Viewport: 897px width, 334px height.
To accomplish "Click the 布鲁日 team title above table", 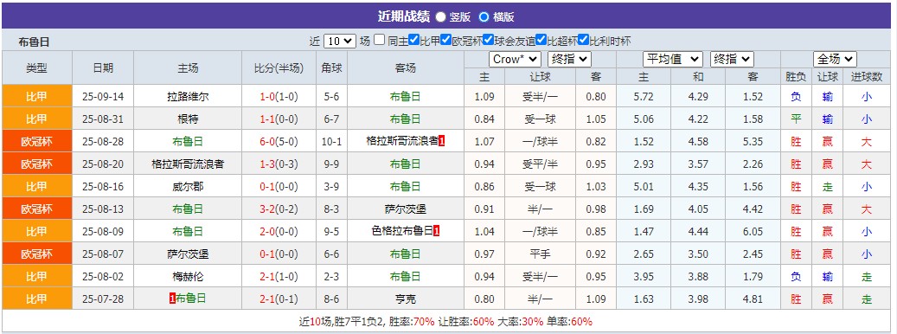I will coord(34,42).
